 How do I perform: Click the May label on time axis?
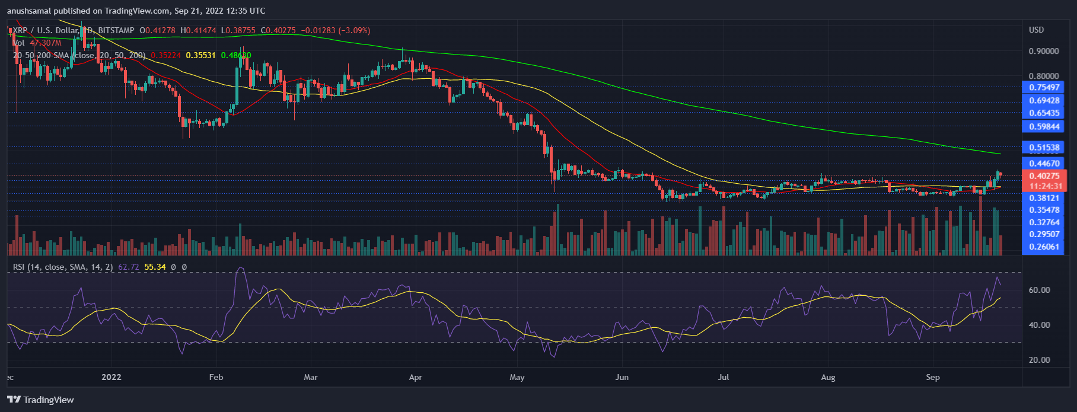[x=517, y=377]
